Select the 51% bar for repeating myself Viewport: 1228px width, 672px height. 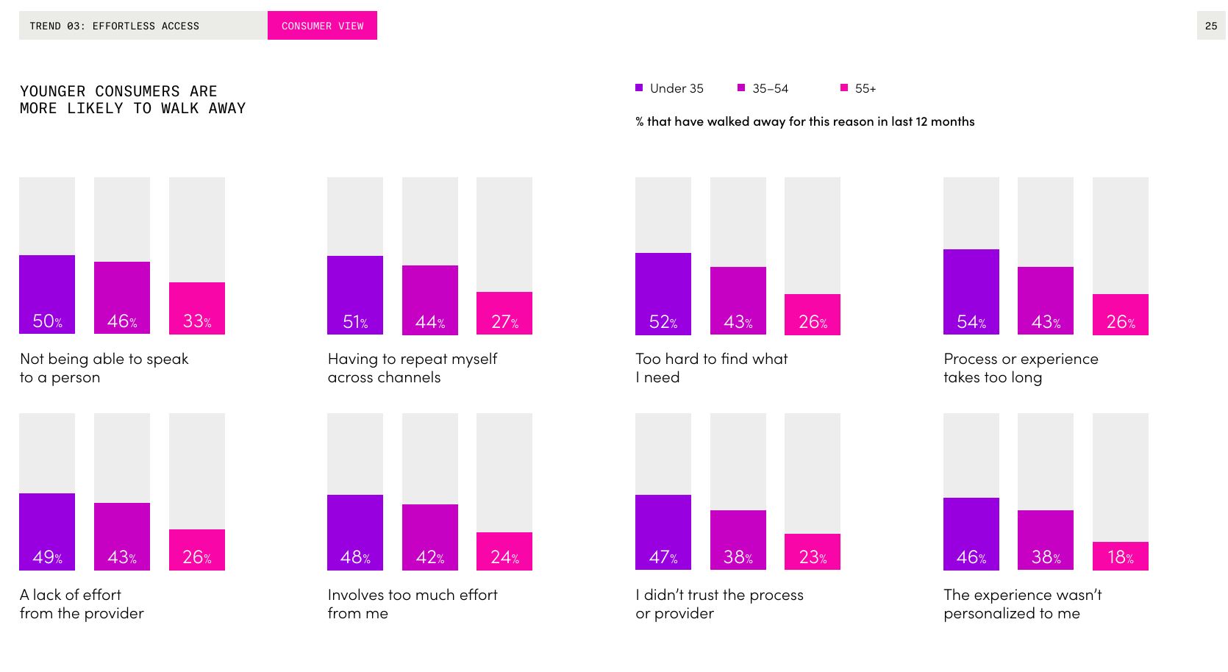point(355,295)
